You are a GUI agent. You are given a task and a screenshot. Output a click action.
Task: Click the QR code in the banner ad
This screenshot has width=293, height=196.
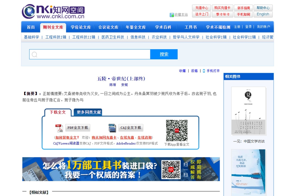(x=171, y=169)
